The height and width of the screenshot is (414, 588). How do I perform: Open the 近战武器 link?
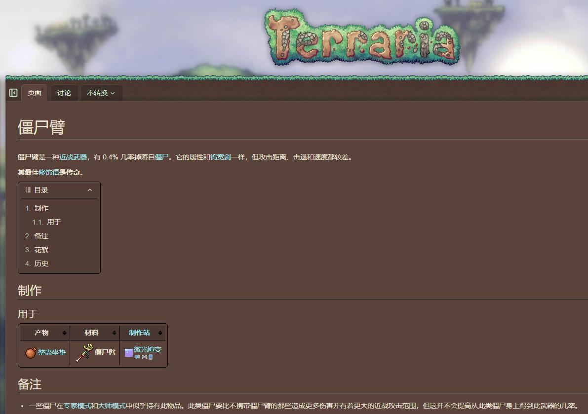[73, 157]
